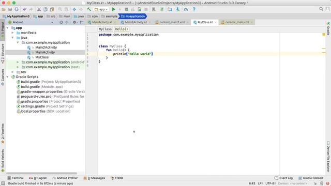331x186 pixels.
Task: Run the app with green play icon
Action: tap(113, 9)
